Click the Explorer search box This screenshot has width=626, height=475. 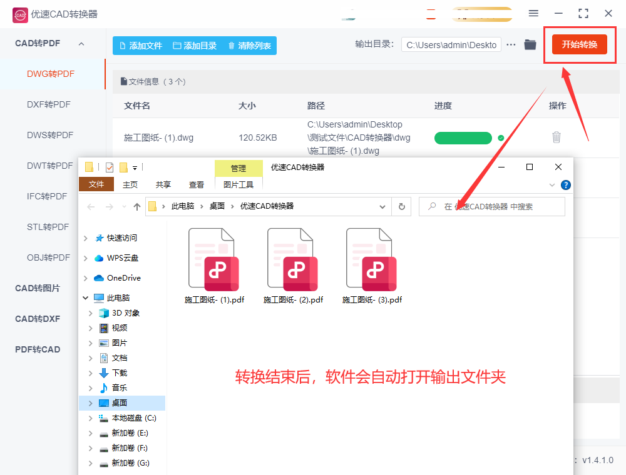pos(492,206)
